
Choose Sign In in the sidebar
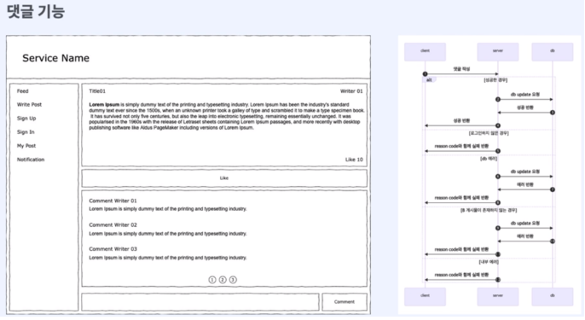pos(26,131)
